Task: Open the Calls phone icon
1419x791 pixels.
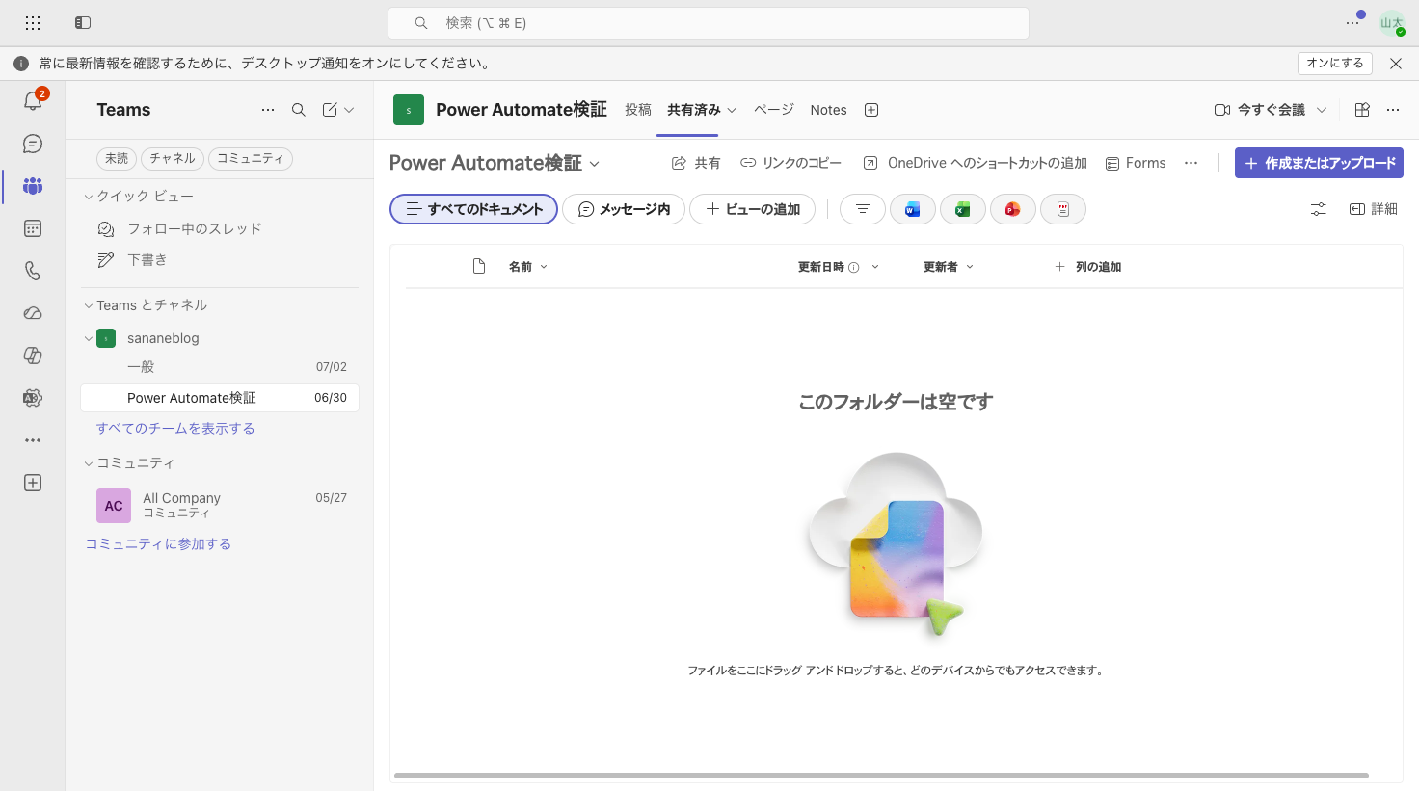Action: (x=33, y=271)
